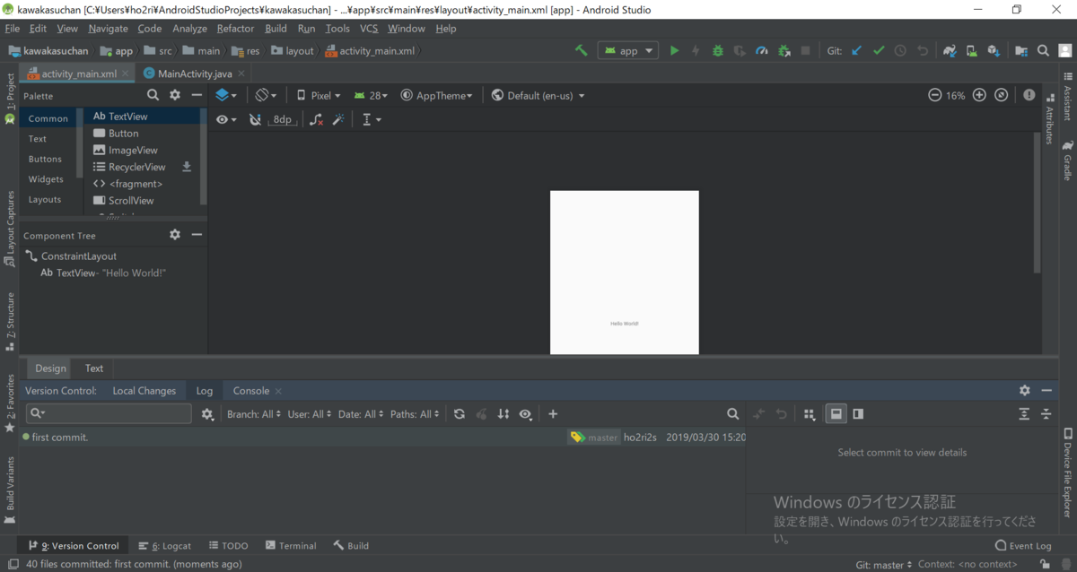Open the Android Profiler gauge icon
The image size is (1077, 572).
tap(762, 51)
